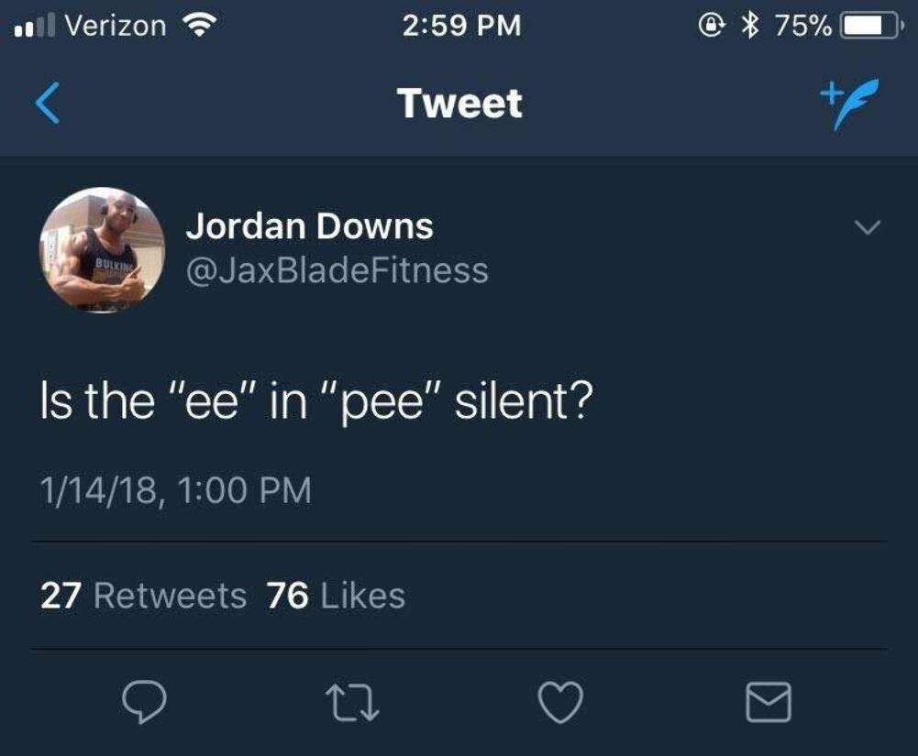Tap the back arrow icon
This screenshot has width=918, height=756.
point(49,104)
